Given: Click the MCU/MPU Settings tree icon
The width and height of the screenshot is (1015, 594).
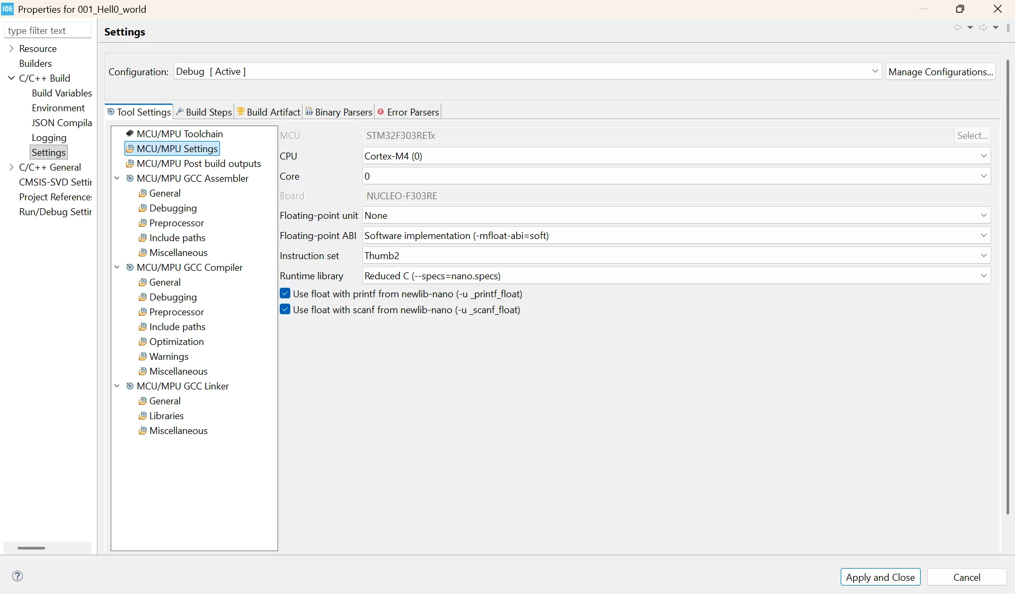Looking at the screenshot, I should click(x=130, y=148).
